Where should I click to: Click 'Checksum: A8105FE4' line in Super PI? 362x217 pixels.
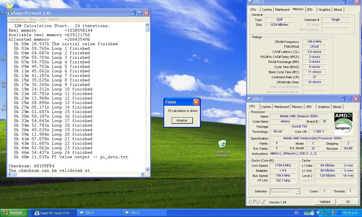tap(31, 166)
